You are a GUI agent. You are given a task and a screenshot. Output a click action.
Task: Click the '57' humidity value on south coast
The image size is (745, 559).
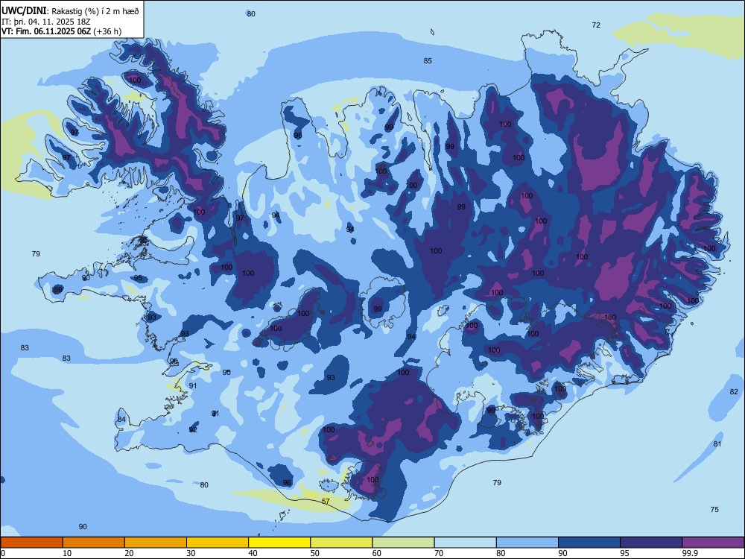326,502
